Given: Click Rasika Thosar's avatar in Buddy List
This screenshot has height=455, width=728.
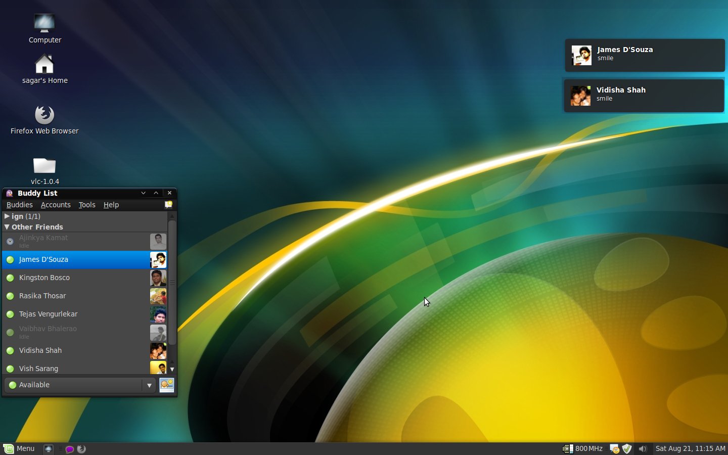Looking at the screenshot, I should (158, 296).
